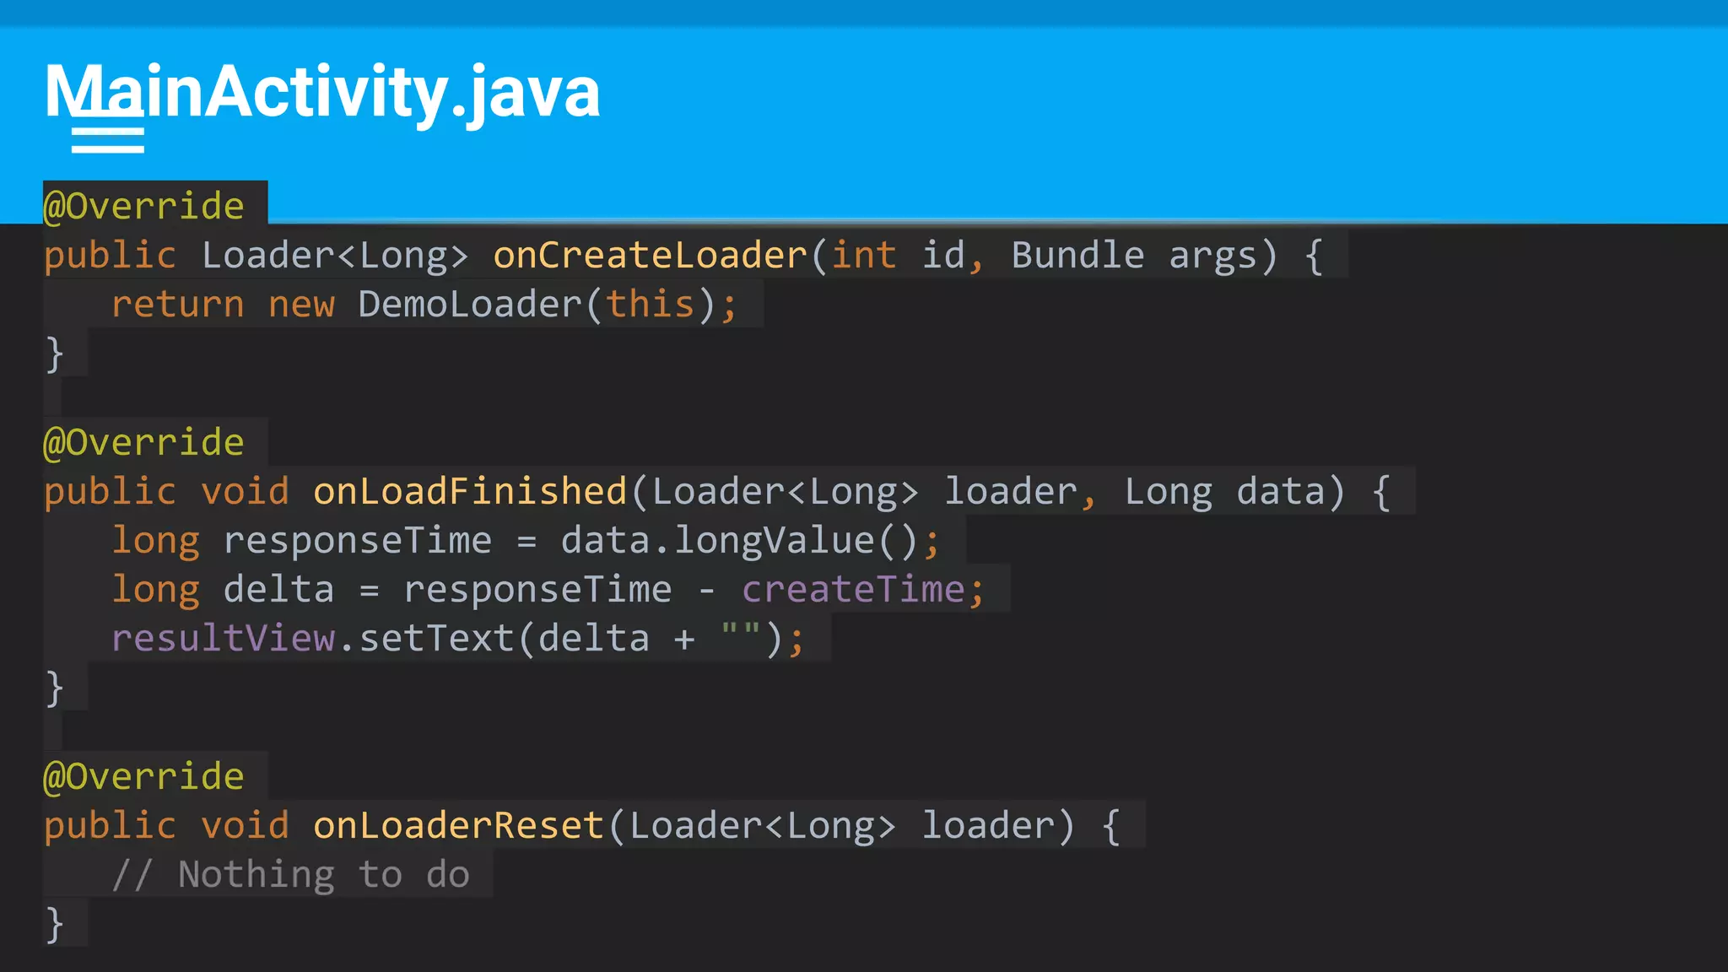
Task: Click the MainActivity.java slide title
Action: [322, 93]
